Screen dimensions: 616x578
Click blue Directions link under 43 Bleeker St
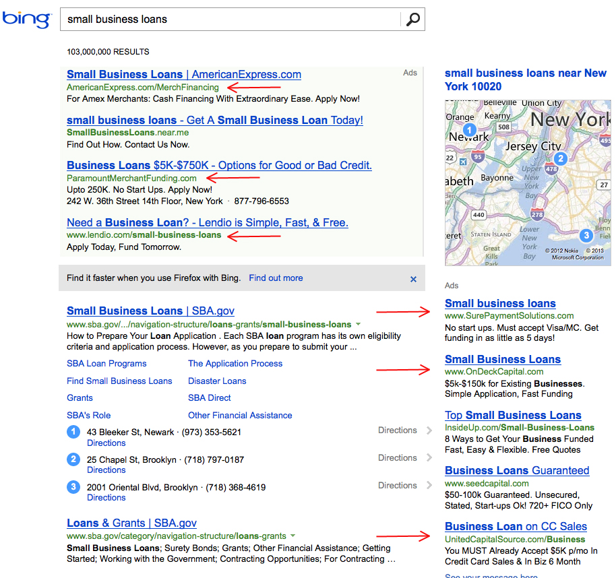pyautogui.click(x=106, y=443)
